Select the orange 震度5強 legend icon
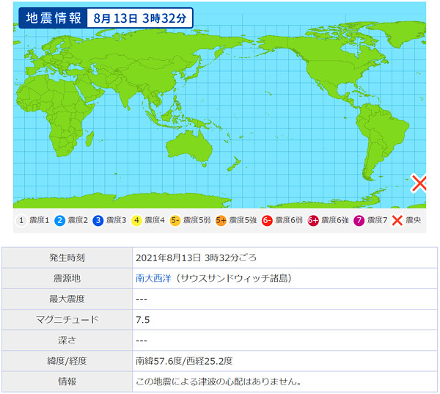This screenshot has height=394, width=440. [221, 220]
